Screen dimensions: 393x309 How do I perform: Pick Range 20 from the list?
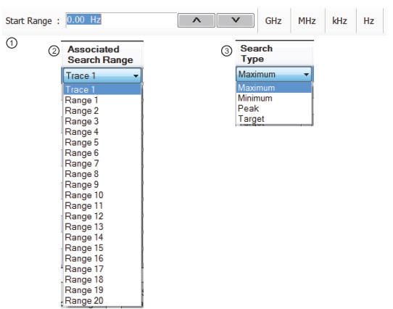pyautogui.click(x=102, y=300)
